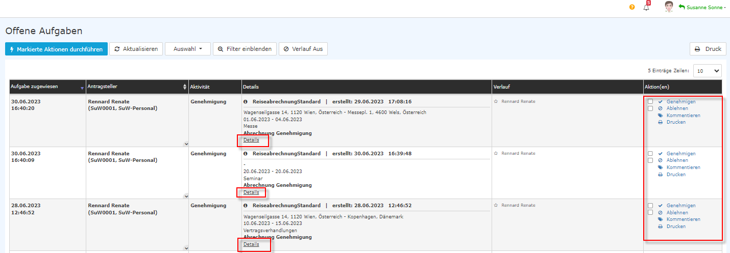Click Markierte Aktionen durchführen button

tap(56, 49)
